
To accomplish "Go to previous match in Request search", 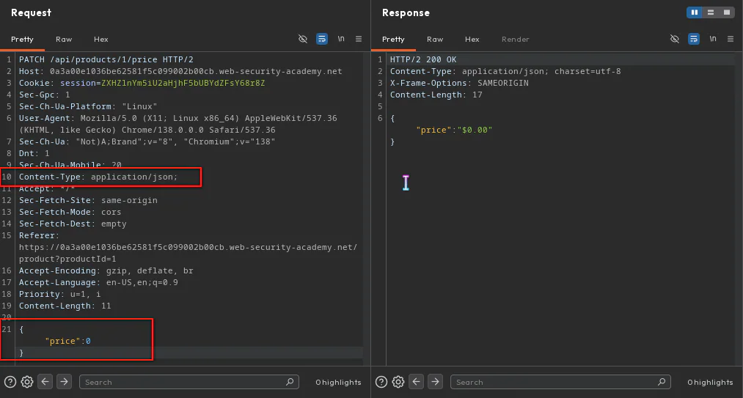I will (x=45, y=381).
